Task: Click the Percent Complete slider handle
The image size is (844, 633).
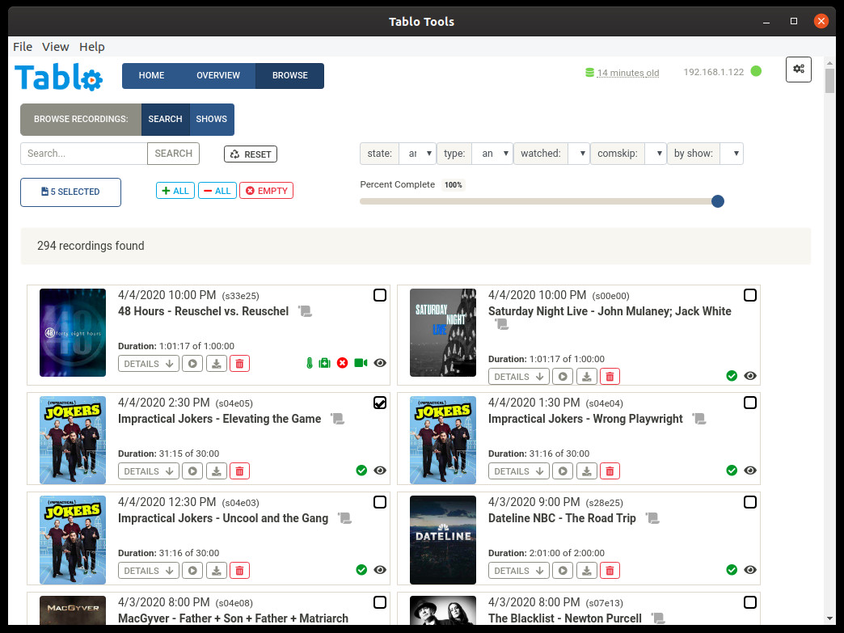Action: point(718,201)
